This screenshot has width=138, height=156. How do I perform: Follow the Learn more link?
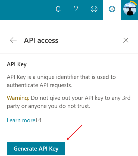[21, 120]
